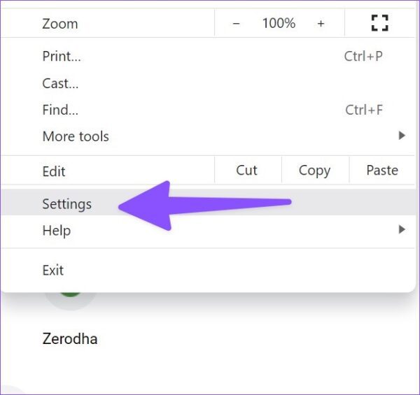Expand the Help submenu arrow
420x395 pixels.
pos(402,229)
